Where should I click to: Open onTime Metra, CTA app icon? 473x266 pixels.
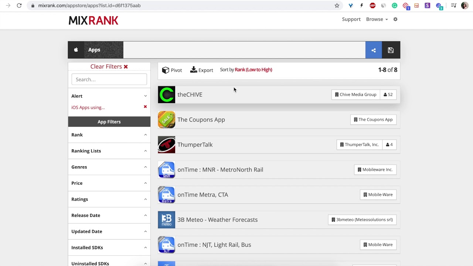click(167, 195)
